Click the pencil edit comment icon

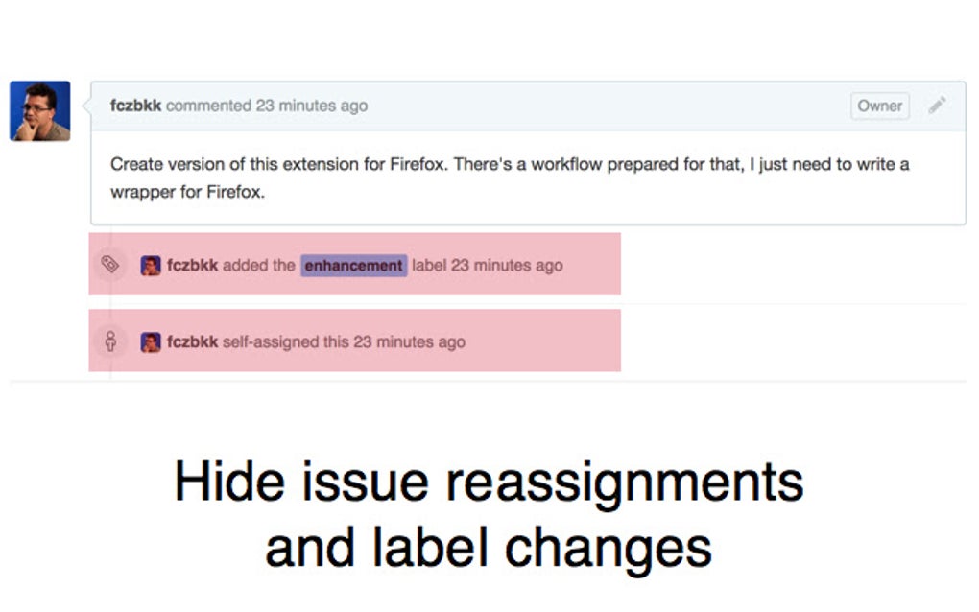[937, 106]
